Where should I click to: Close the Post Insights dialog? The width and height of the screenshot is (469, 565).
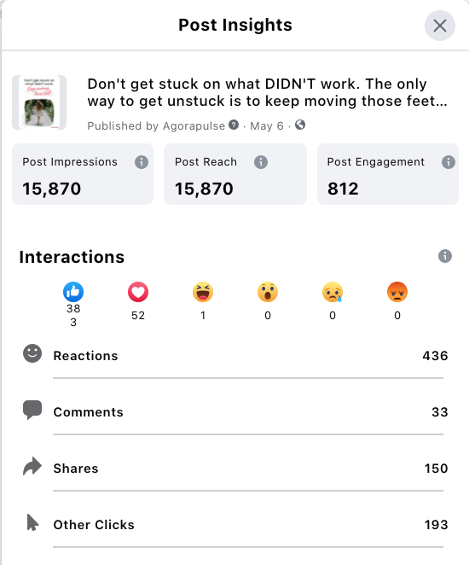[440, 26]
